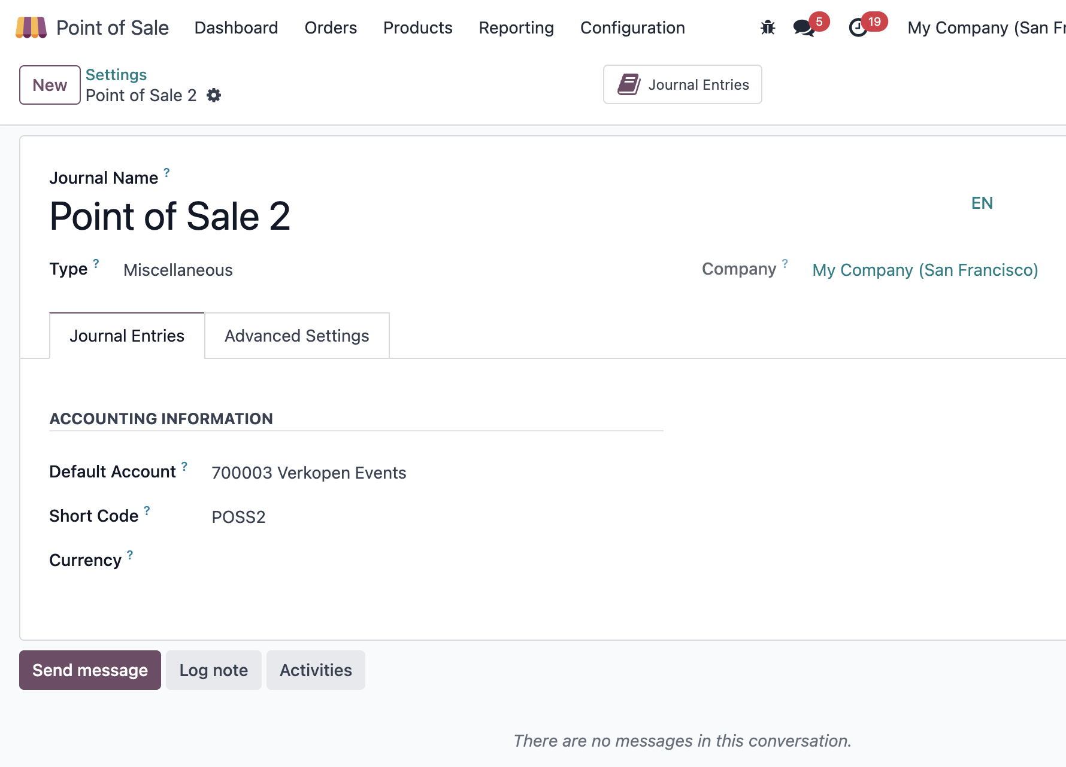Open the Activities button in chatter
This screenshot has width=1066, height=767.
316,670
